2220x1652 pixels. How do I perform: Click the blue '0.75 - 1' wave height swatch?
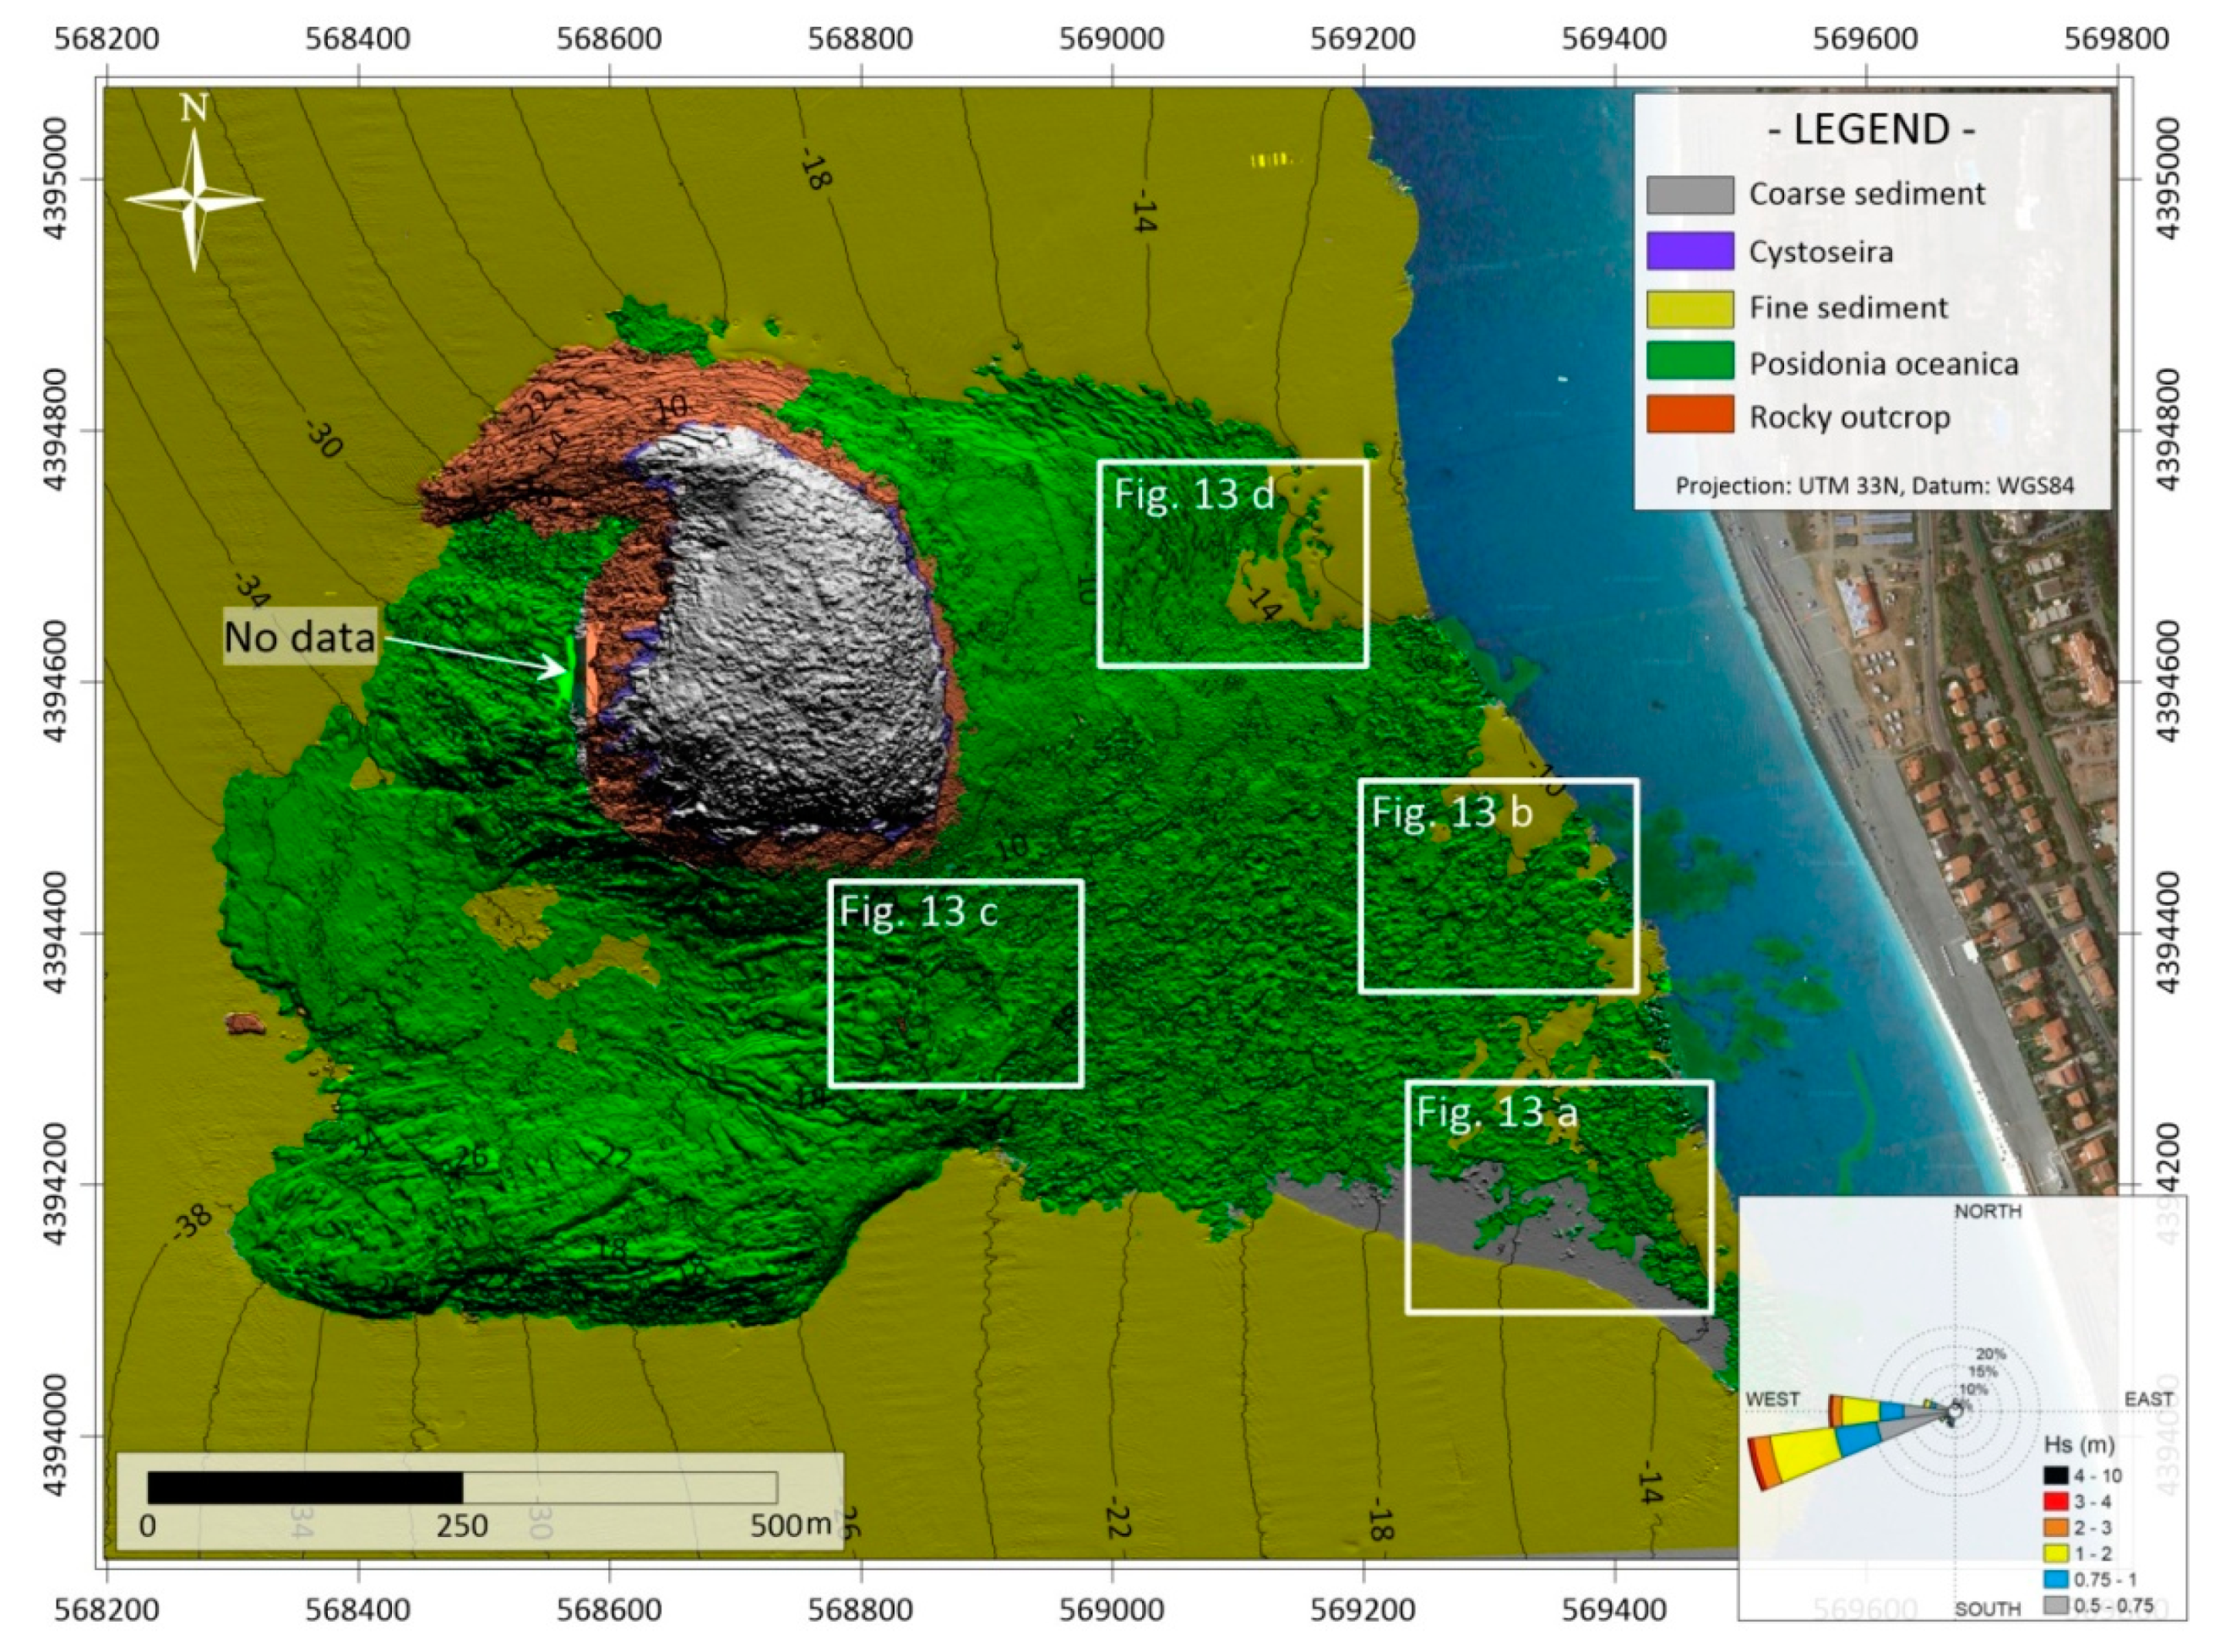tap(2055, 1579)
